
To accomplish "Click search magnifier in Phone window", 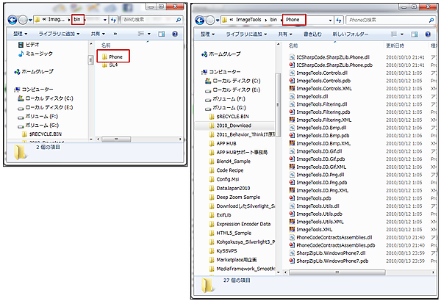I will [431, 21].
